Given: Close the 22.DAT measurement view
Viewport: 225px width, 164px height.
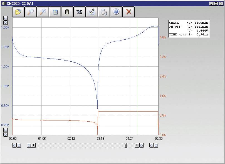Looking at the screenshot, I should click(x=128, y=11).
